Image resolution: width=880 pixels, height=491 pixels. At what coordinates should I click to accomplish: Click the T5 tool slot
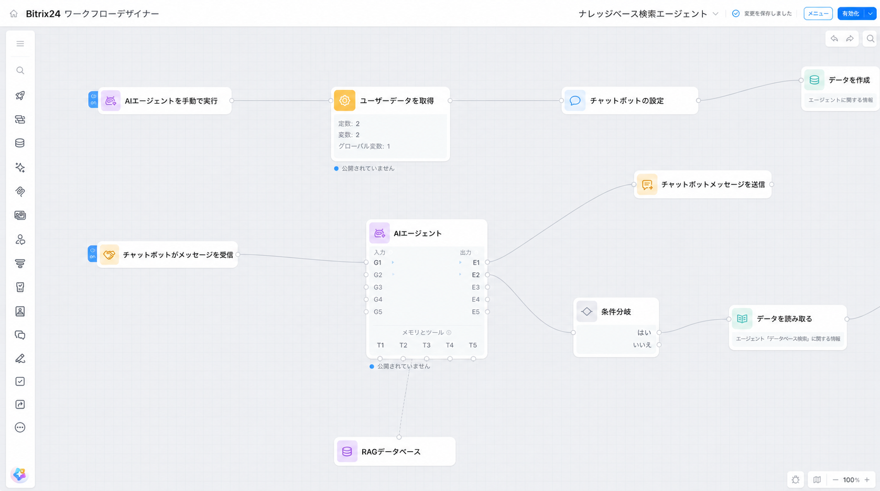[x=473, y=345]
